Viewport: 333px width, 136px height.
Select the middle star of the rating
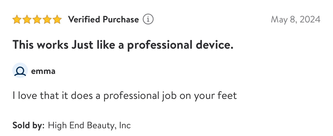(x=37, y=20)
